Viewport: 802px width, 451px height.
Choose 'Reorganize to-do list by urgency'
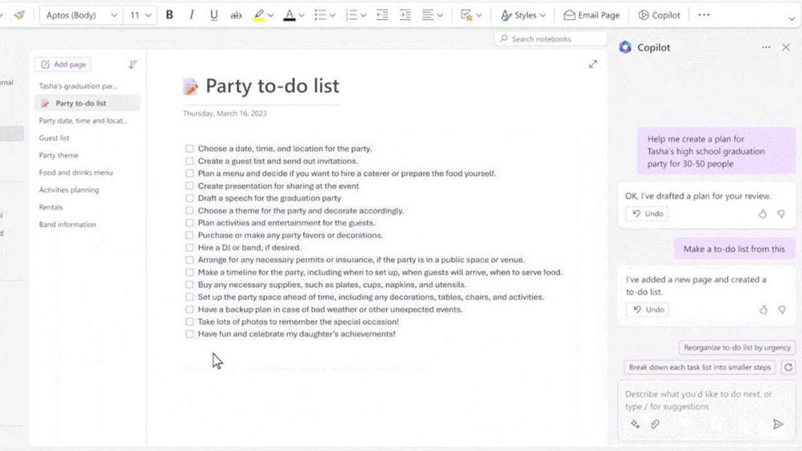737,348
